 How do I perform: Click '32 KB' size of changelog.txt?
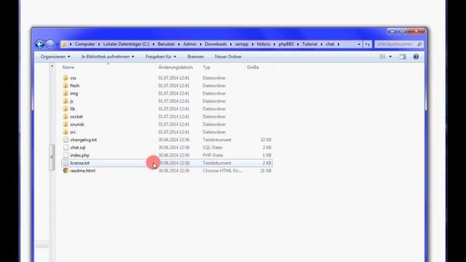coord(266,140)
